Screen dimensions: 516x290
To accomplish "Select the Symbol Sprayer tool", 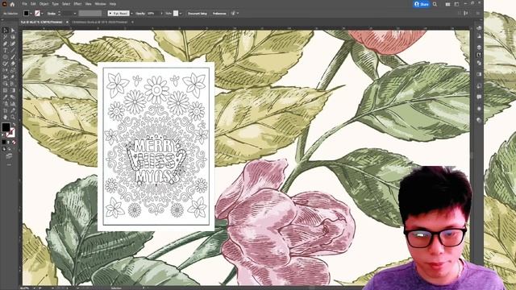I will [6, 104].
